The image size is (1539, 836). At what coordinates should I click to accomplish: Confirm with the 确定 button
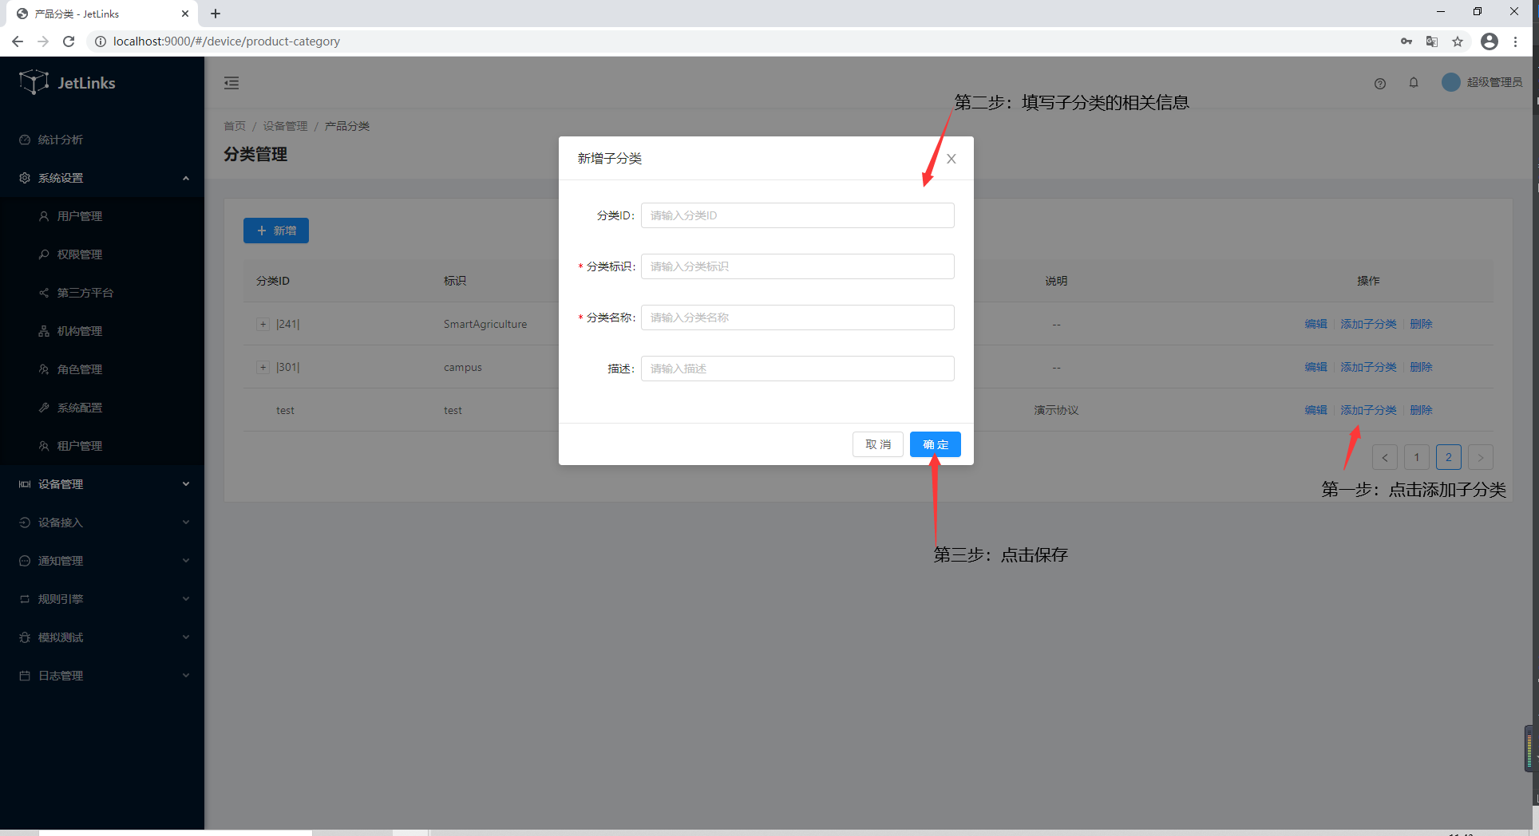click(936, 444)
